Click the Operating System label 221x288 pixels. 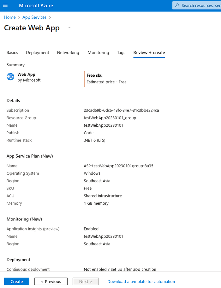[23, 173]
